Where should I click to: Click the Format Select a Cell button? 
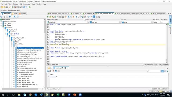coord(54,89)
